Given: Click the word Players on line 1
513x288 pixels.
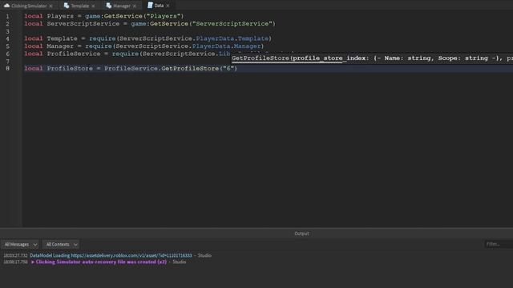Looking at the screenshot, I should click(x=60, y=16).
